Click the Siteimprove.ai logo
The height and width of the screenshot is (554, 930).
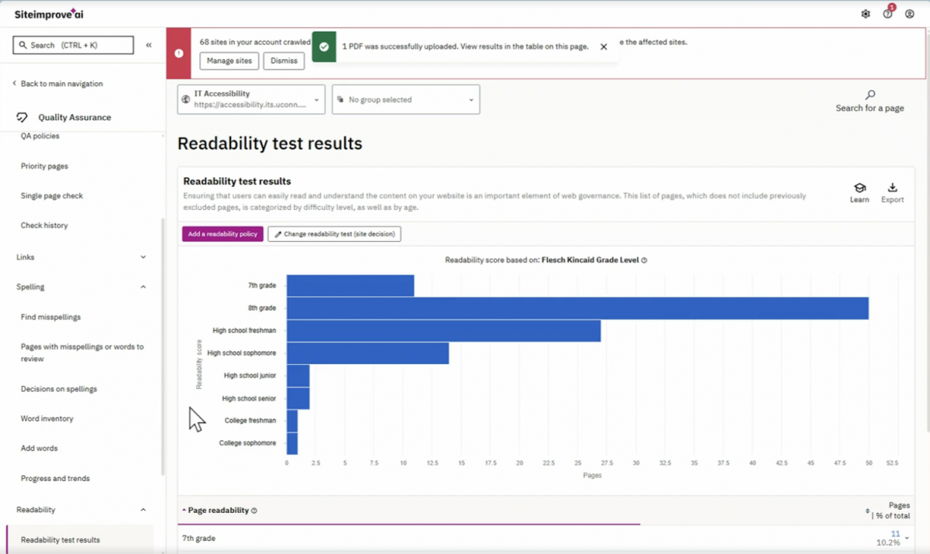pos(50,14)
